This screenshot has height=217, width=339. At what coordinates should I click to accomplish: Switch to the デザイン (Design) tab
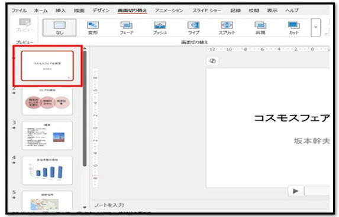101,11
